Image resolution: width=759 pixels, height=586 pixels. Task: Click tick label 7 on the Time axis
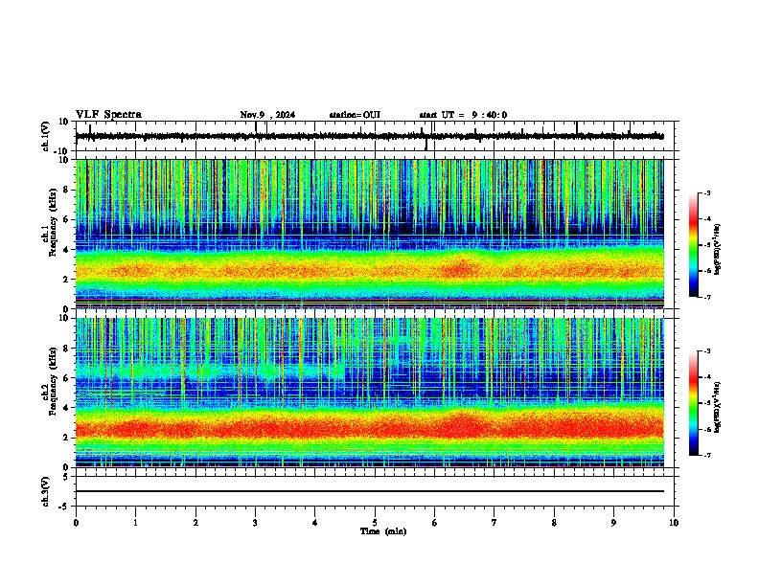point(494,523)
